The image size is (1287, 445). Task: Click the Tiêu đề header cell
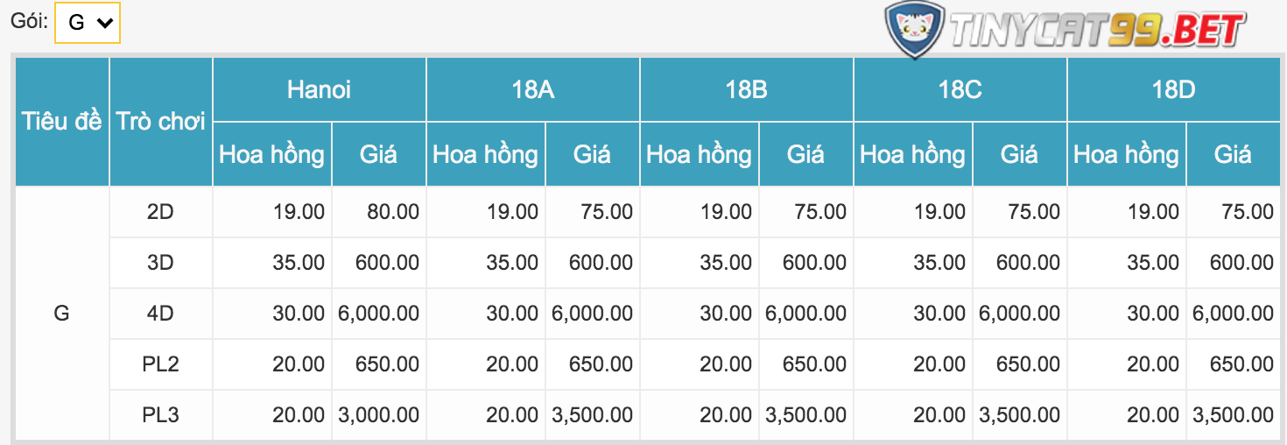point(62,122)
